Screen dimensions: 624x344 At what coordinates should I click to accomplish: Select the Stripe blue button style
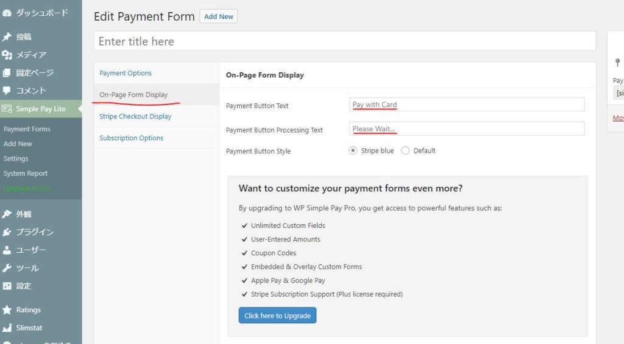[x=353, y=151]
